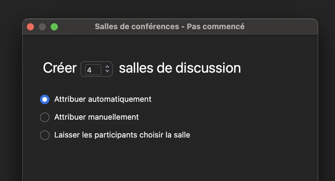Click the "Laisser les participants choisir la salle" text
Image resolution: width=335 pixels, height=181 pixels.
122,135
